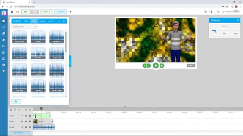Open the account dropdown arrow top right
Image resolution: width=243 pixels, height=136 pixels.
coord(240,12)
